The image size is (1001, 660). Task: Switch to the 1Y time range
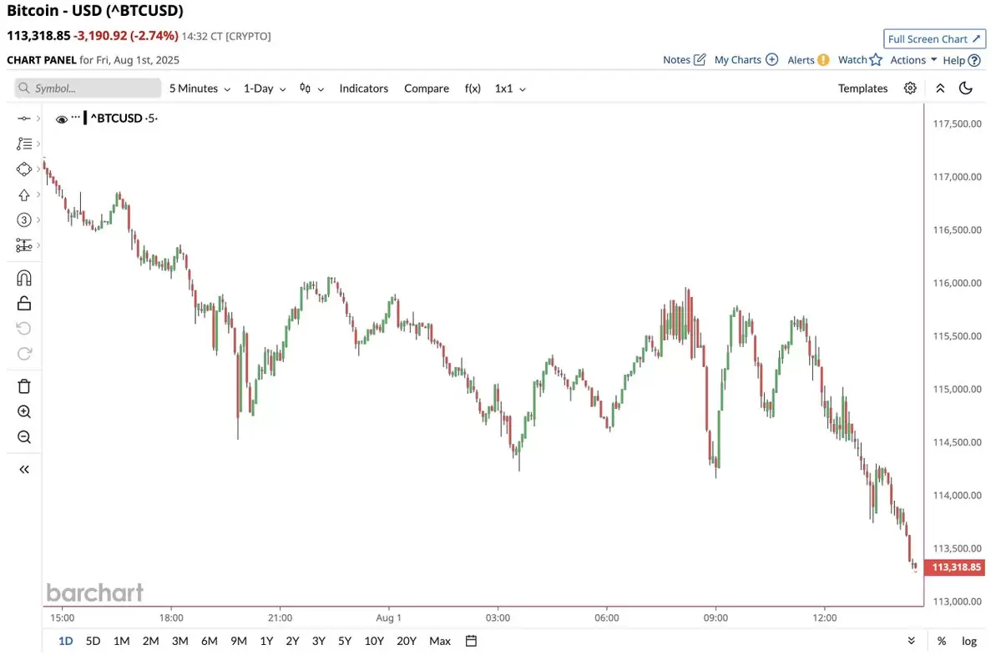pos(266,641)
